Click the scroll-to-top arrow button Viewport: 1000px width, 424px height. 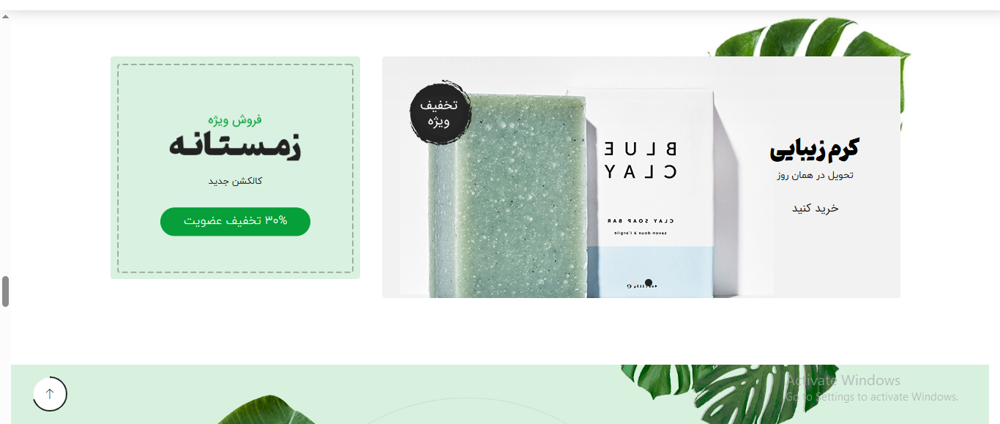(50, 394)
